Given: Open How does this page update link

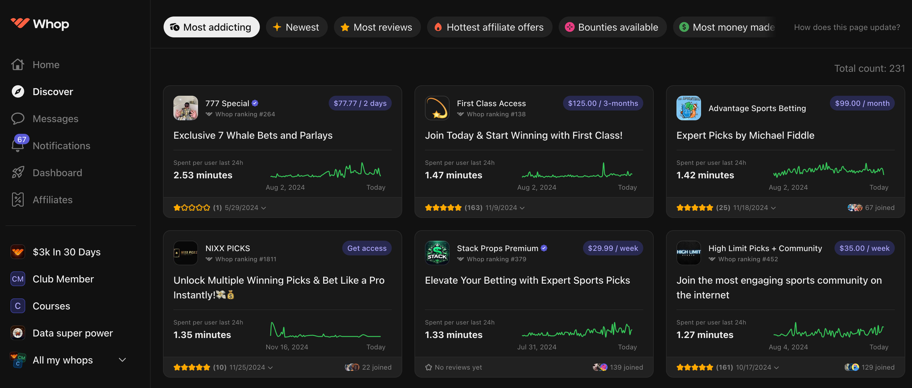Looking at the screenshot, I should click(847, 27).
